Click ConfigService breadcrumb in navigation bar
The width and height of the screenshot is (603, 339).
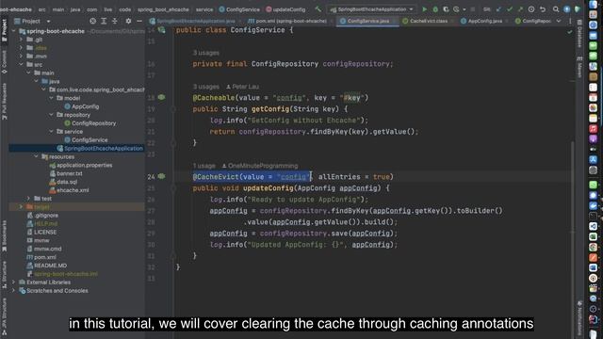(239, 9)
